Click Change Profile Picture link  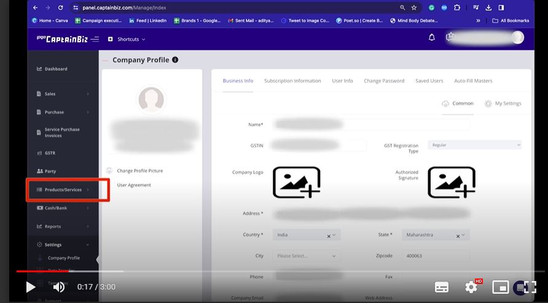[x=140, y=171]
